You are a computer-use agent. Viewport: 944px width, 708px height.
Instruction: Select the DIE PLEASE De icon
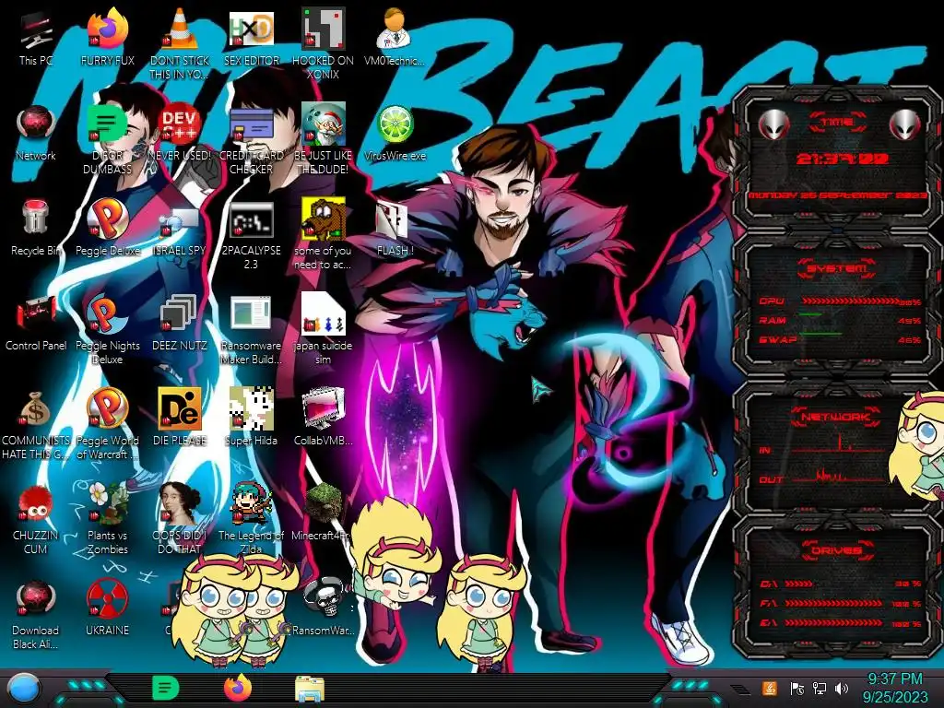pos(180,409)
